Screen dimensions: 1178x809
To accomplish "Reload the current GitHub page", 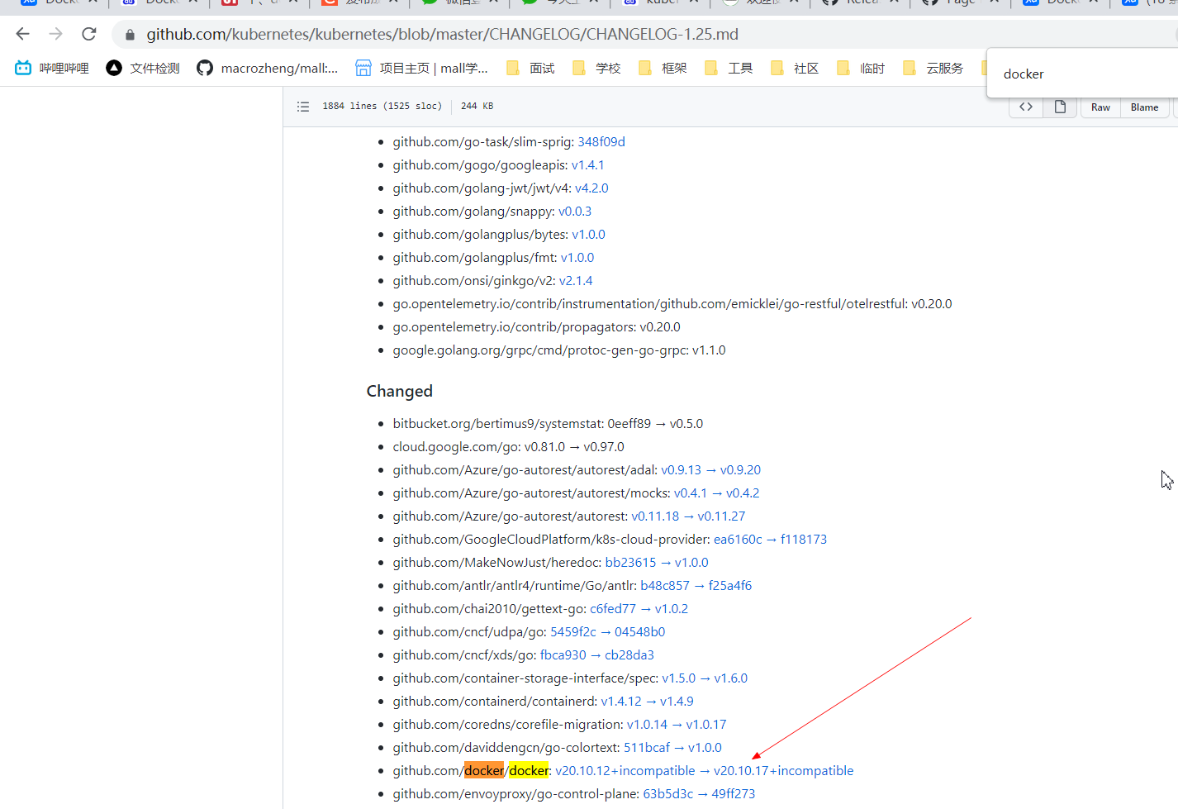I will [x=88, y=34].
